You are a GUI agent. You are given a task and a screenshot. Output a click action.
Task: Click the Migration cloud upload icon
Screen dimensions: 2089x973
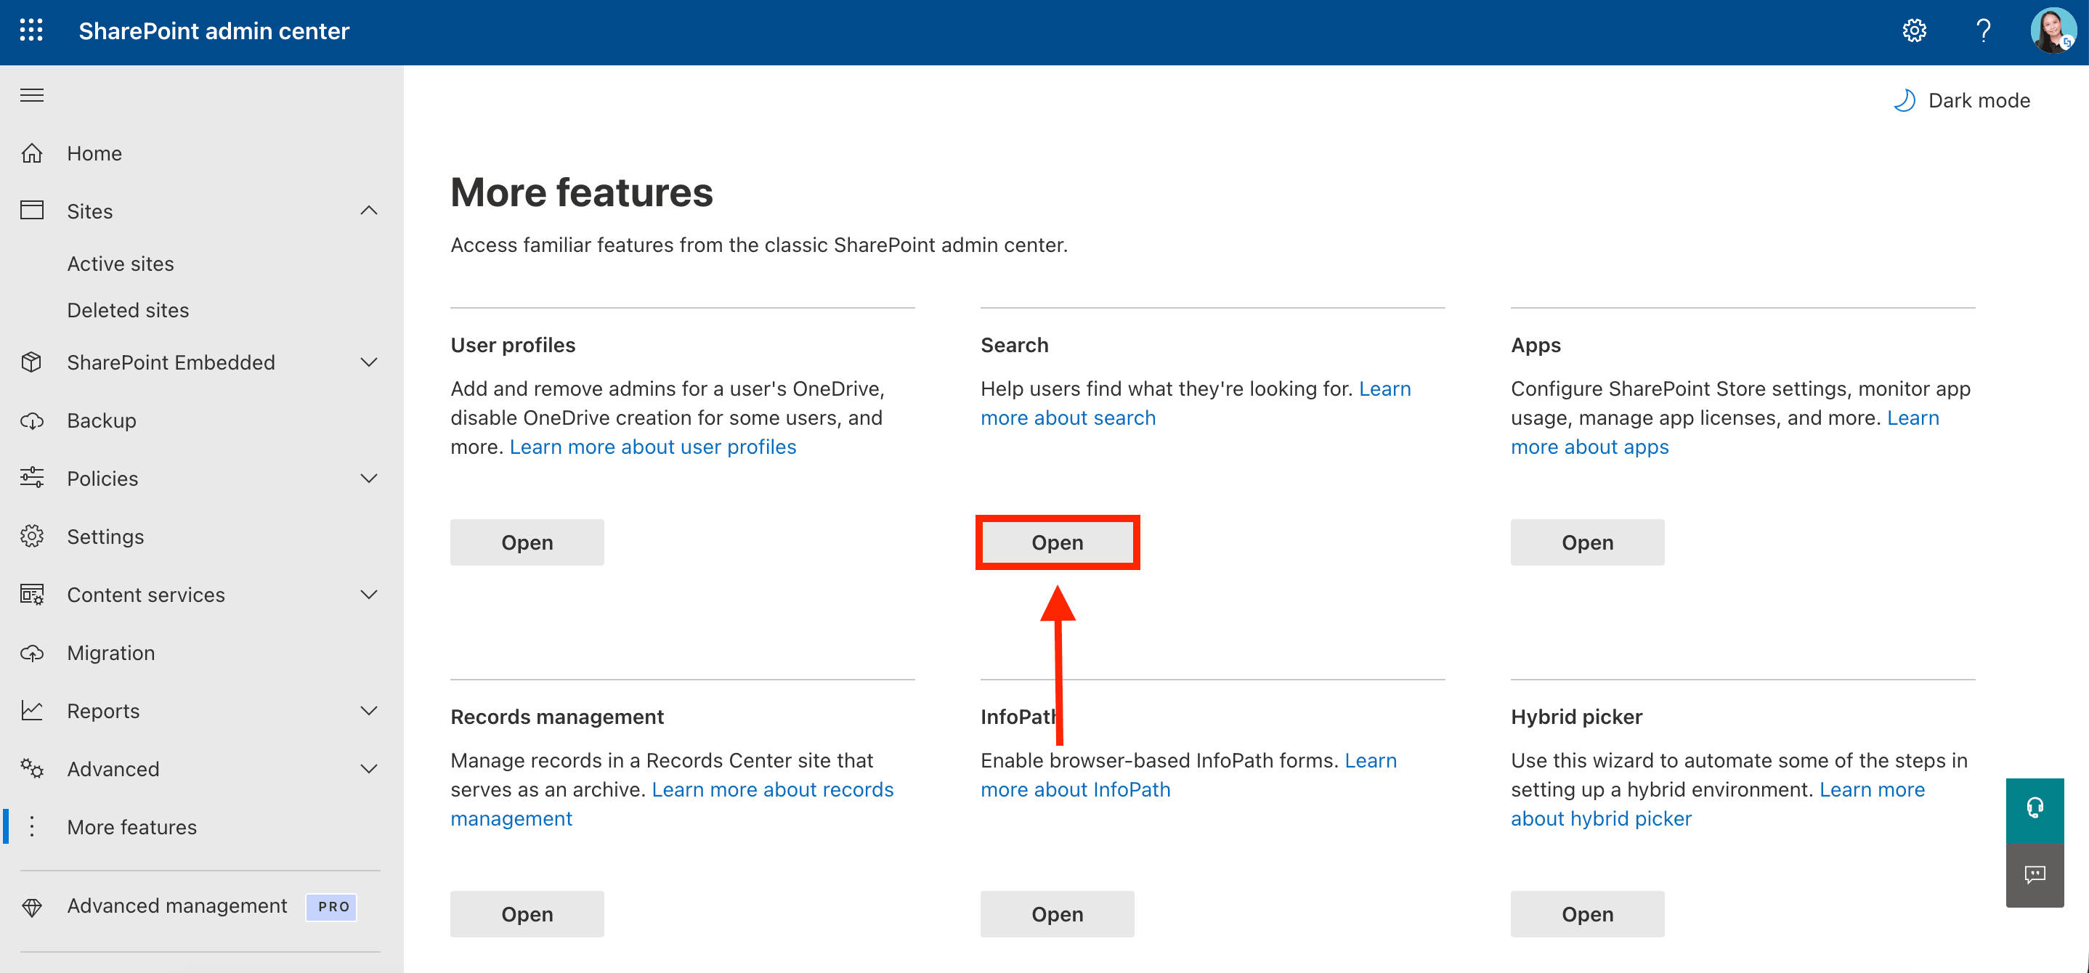[x=32, y=653]
